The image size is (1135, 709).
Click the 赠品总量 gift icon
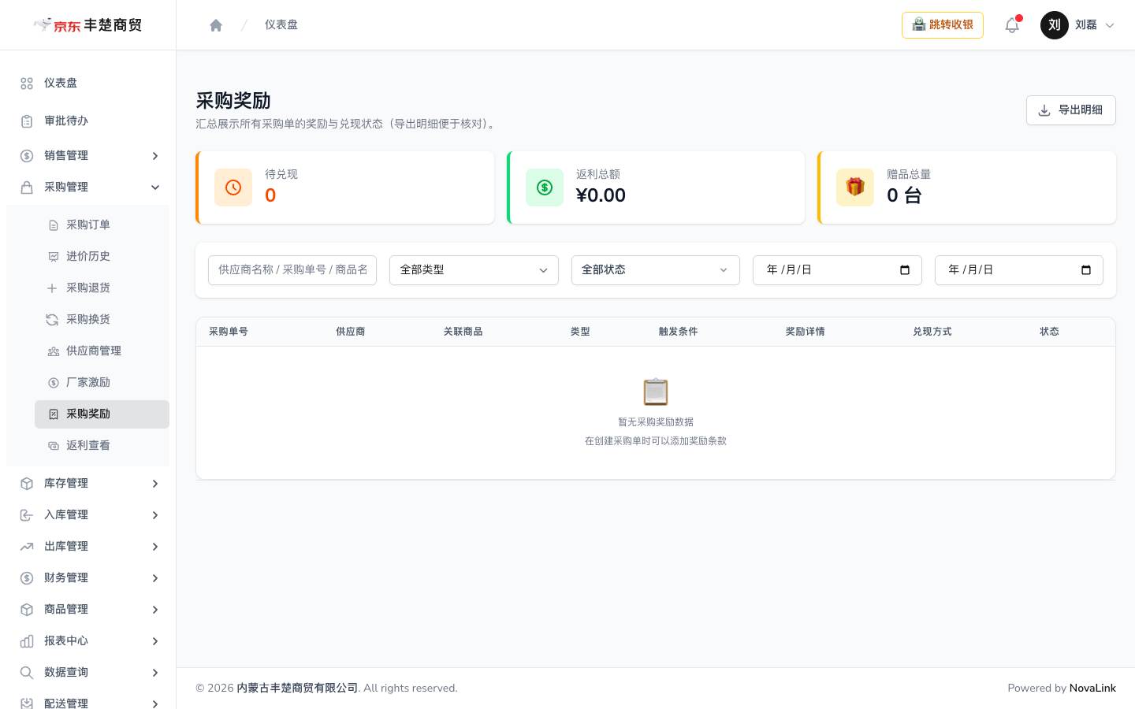click(x=855, y=187)
